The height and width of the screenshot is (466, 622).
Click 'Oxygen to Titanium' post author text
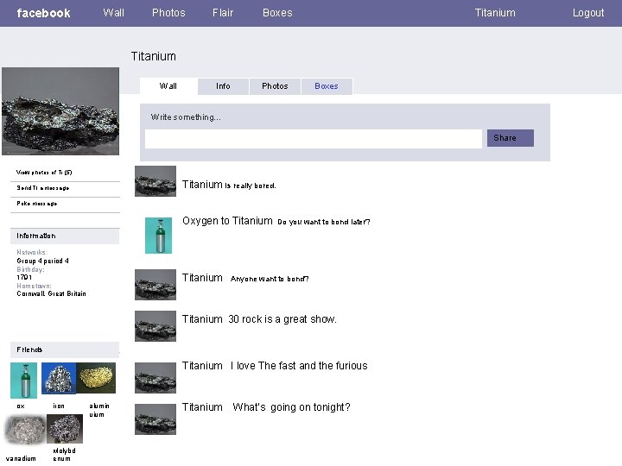click(x=227, y=221)
